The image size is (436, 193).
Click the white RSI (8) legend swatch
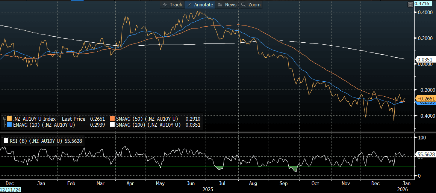pyautogui.click(x=5, y=141)
